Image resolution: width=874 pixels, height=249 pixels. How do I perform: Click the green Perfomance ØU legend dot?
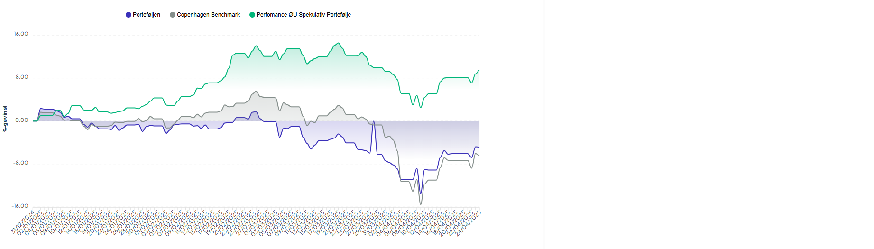tap(252, 15)
